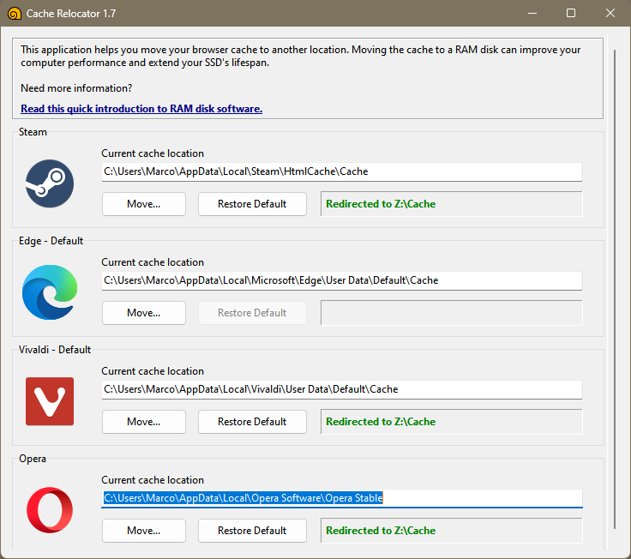Click the Cache Relocator 1.7 window title
Viewport: 631px width, 559px height.
point(71,13)
